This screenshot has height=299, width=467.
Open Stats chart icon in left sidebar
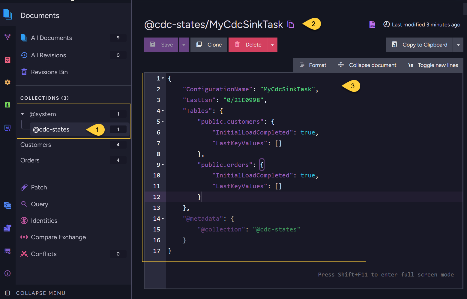(x=7, y=105)
